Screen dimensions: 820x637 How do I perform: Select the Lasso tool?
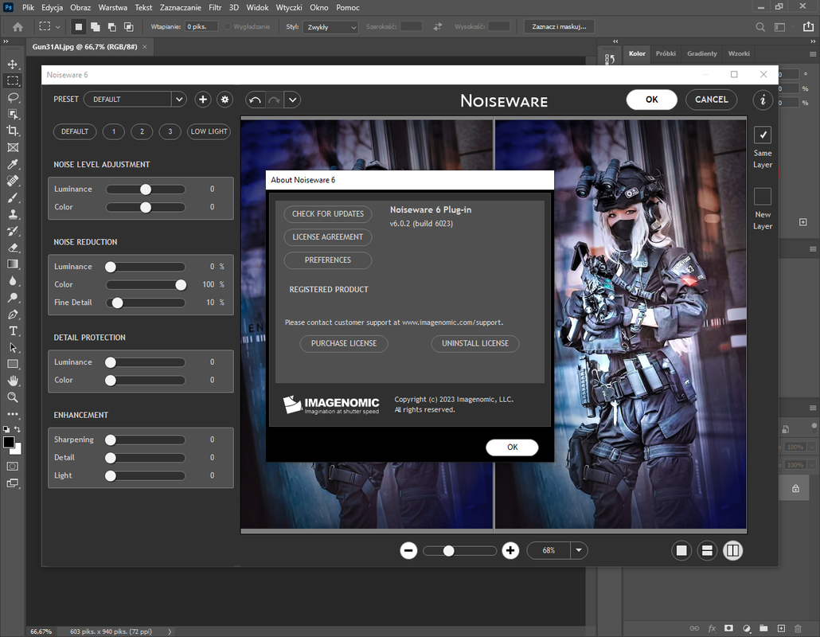[x=13, y=98]
